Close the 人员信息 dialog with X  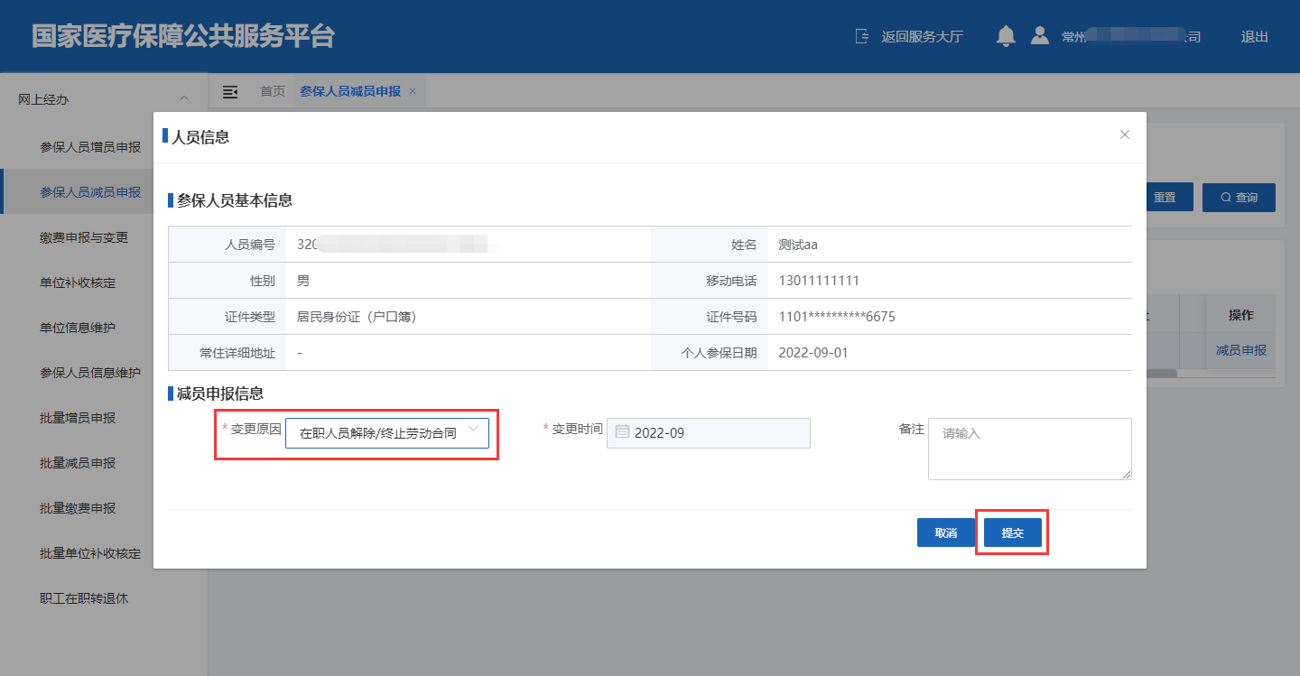point(1125,134)
